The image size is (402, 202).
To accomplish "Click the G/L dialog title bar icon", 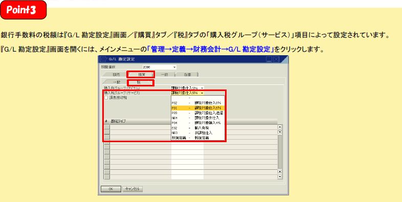I will point(103,59).
